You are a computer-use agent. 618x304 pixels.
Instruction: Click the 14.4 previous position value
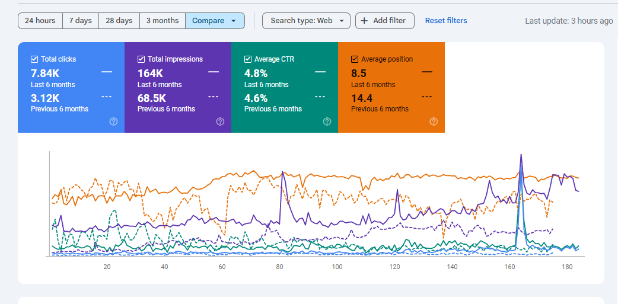[x=362, y=98]
